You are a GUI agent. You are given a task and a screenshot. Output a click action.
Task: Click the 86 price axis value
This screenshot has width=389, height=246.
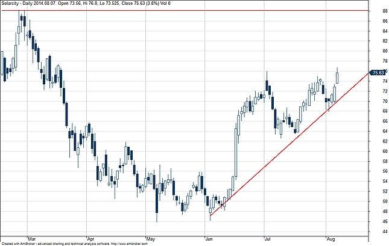click(385, 21)
